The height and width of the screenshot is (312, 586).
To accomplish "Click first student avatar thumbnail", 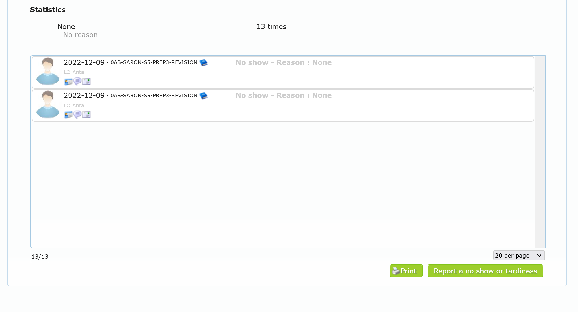I will (48, 71).
